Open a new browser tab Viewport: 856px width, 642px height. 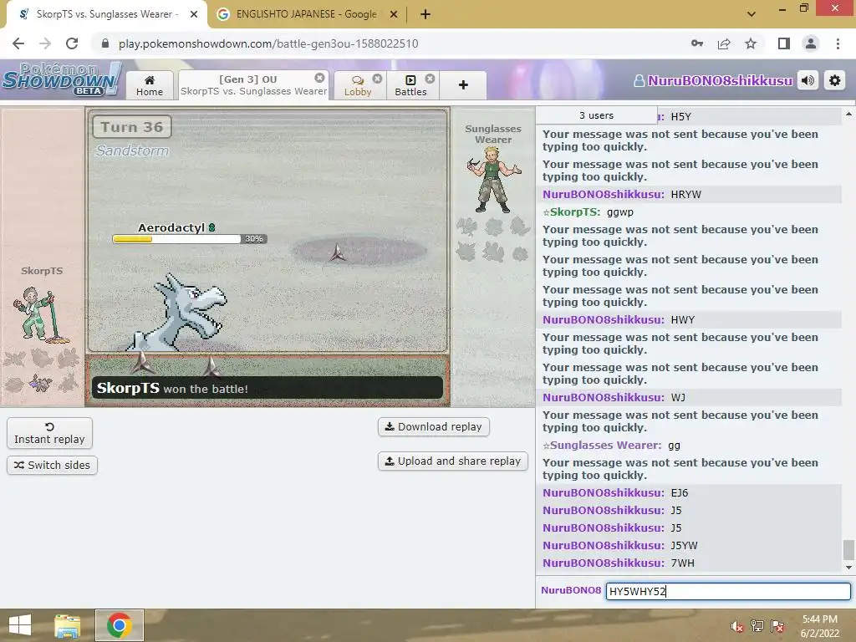coord(425,14)
